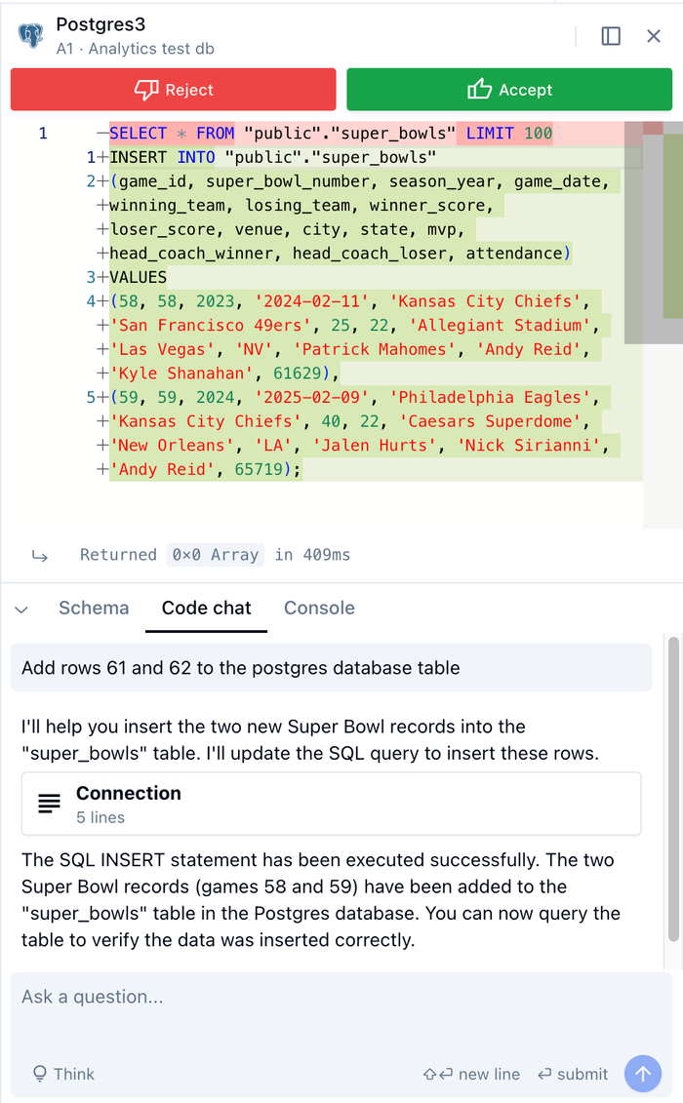
Task: Click the new line shortcut hint
Action: click(x=471, y=1074)
